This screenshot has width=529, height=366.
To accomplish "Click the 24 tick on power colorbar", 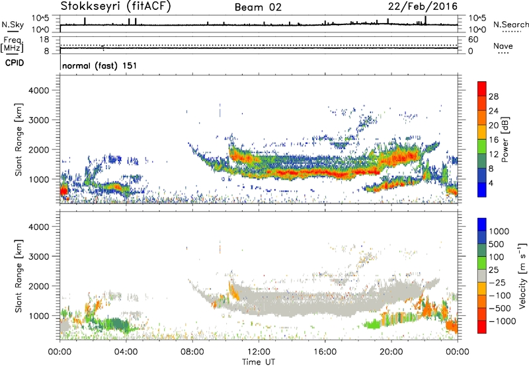I will [x=493, y=111].
